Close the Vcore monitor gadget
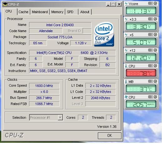 point(155,3)
